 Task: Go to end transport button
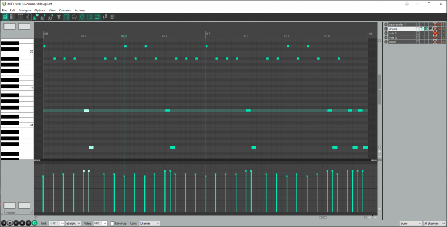point(28,224)
